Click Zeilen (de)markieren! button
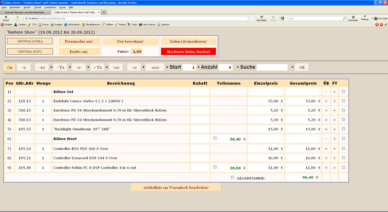This screenshot has width=388, height=212. click(x=188, y=41)
